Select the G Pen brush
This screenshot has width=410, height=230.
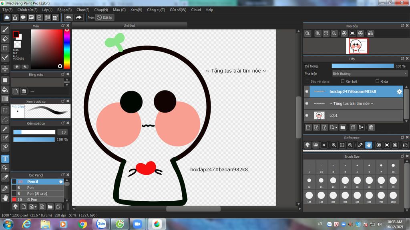tap(38, 200)
